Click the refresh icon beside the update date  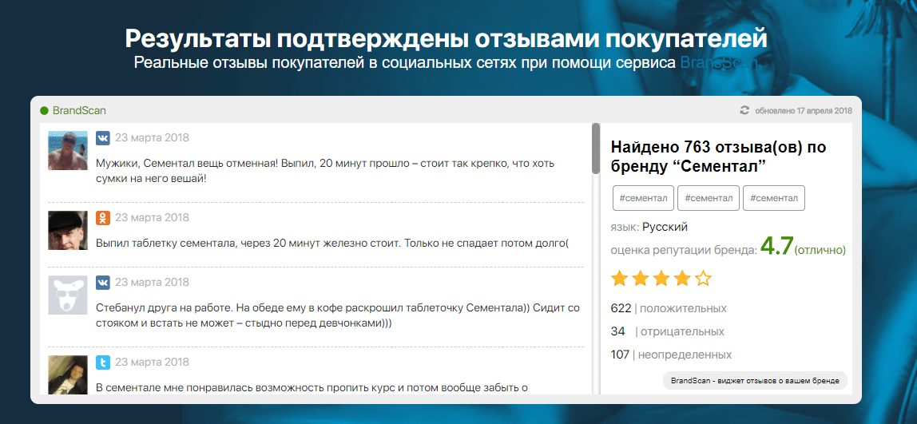(x=745, y=110)
